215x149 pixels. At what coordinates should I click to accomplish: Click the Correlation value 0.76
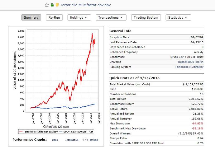[x=200, y=143]
